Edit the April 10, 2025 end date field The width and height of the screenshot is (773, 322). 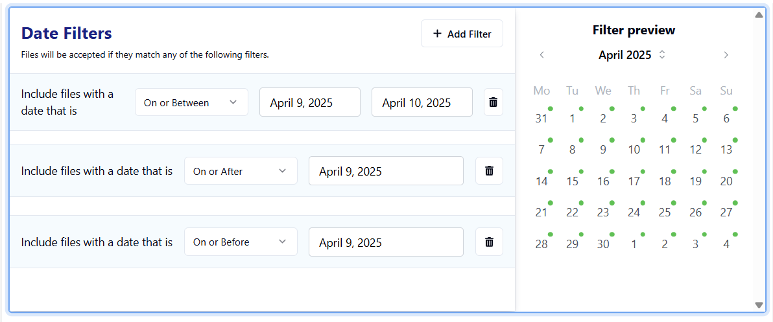(422, 102)
